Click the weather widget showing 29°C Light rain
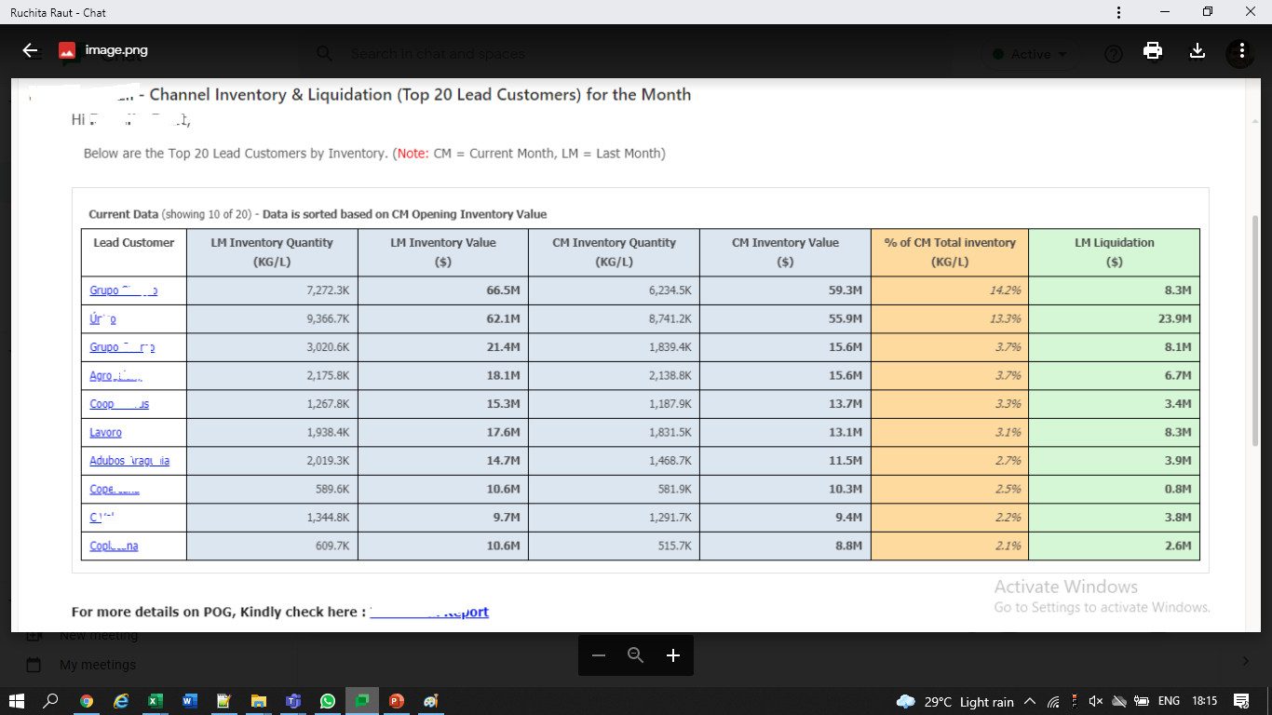Screen dimensions: 1272x715 [954, 701]
